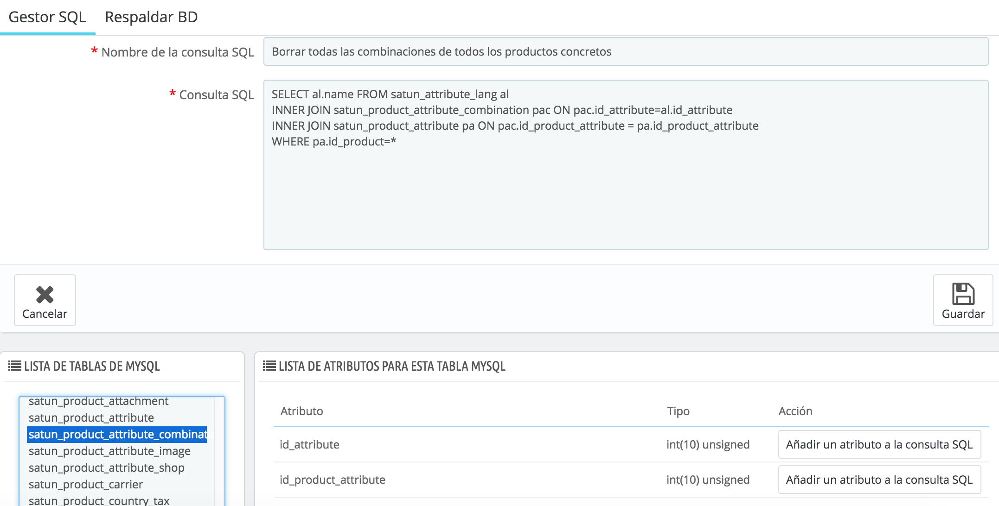Screen dimensions: 999x506
Task: Select satun_product_attachment in the table list
Action: coord(98,401)
